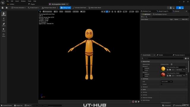Open the viewport hamburger options menu
This screenshot has height=107, width=190.
coord(40,12)
